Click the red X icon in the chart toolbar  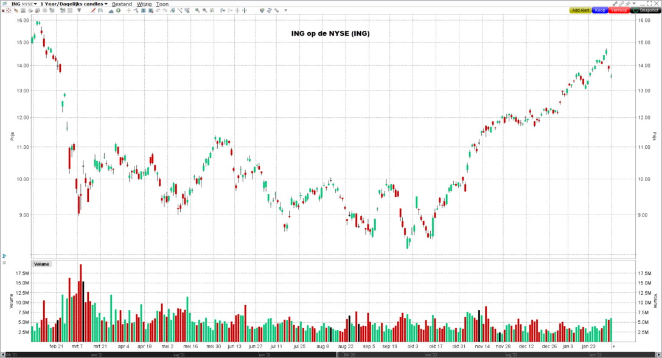(3, 10)
